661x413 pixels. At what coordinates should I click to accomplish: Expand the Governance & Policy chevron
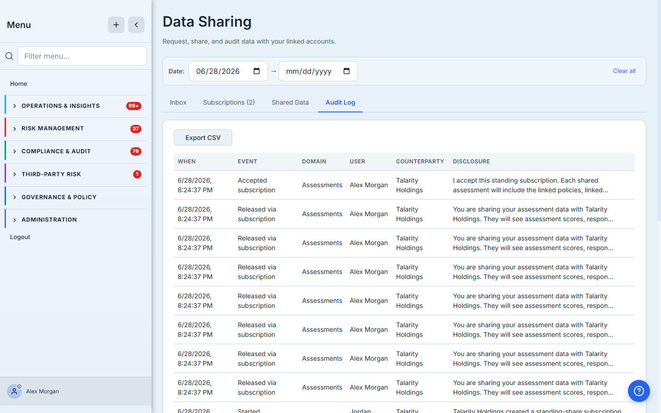tap(15, 197)
